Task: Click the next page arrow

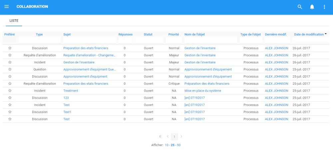Action: pos(181,136)
